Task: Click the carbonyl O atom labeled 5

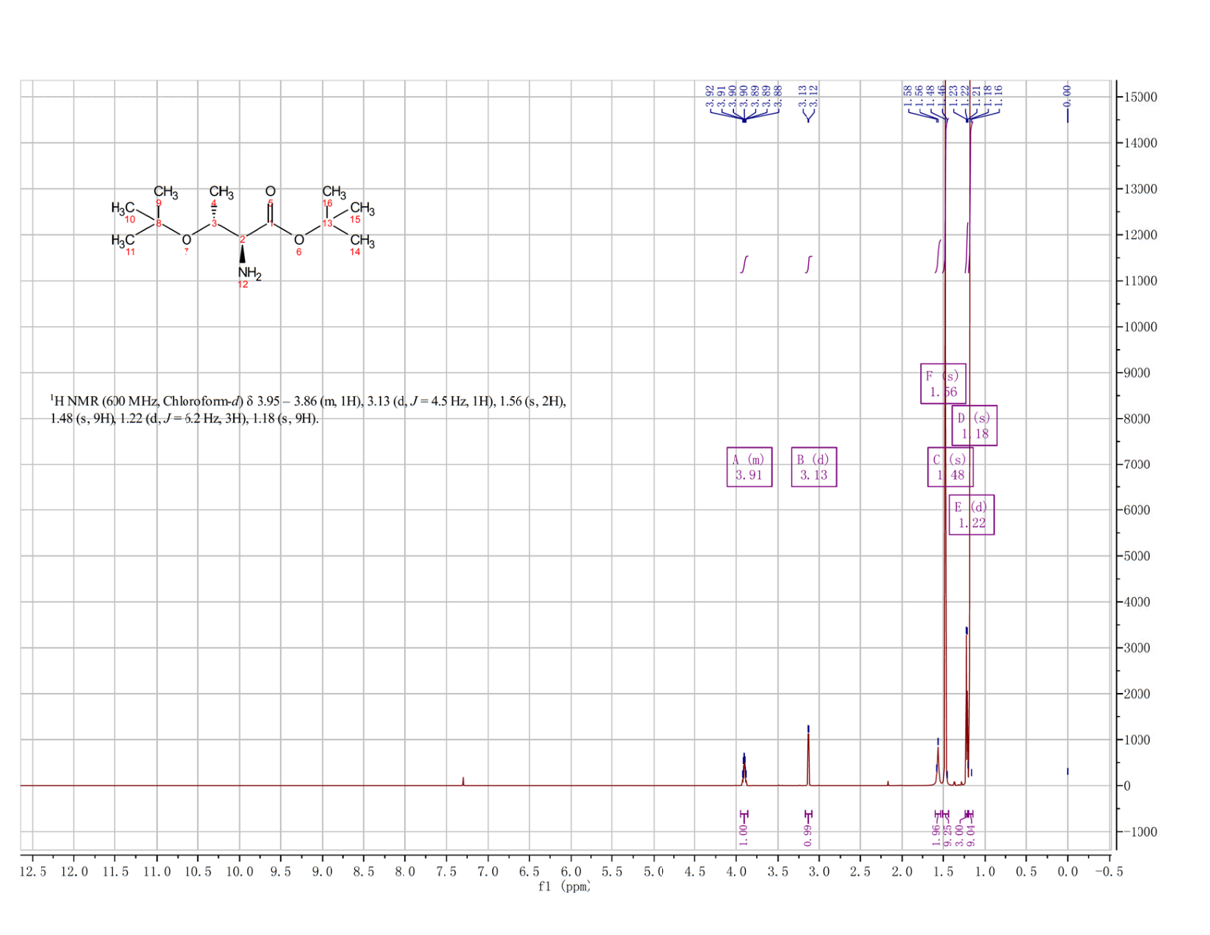Action: tap(270, 191)
